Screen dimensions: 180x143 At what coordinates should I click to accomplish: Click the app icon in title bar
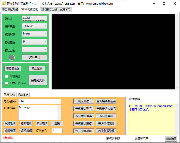(4, 3)
